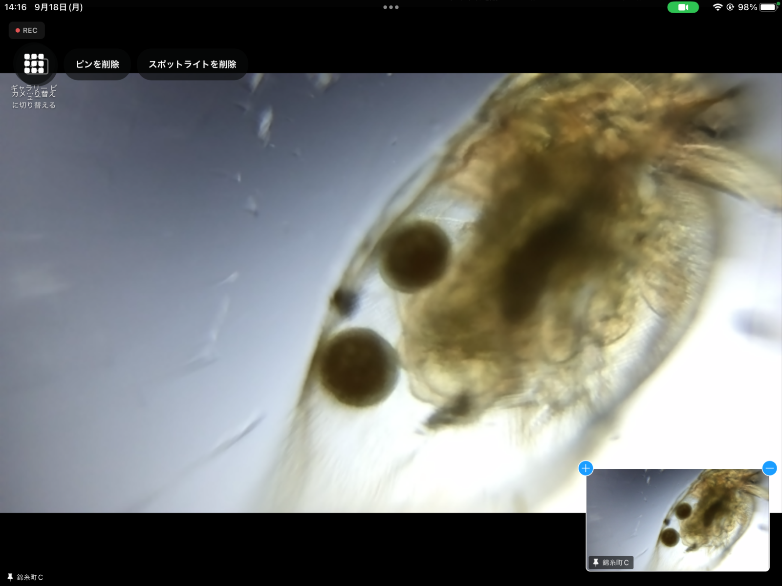The width and height of the screenshot is (782, 586).
Task: Tap the green camera-in-use status pill
Action: click(x=683, y=7)
